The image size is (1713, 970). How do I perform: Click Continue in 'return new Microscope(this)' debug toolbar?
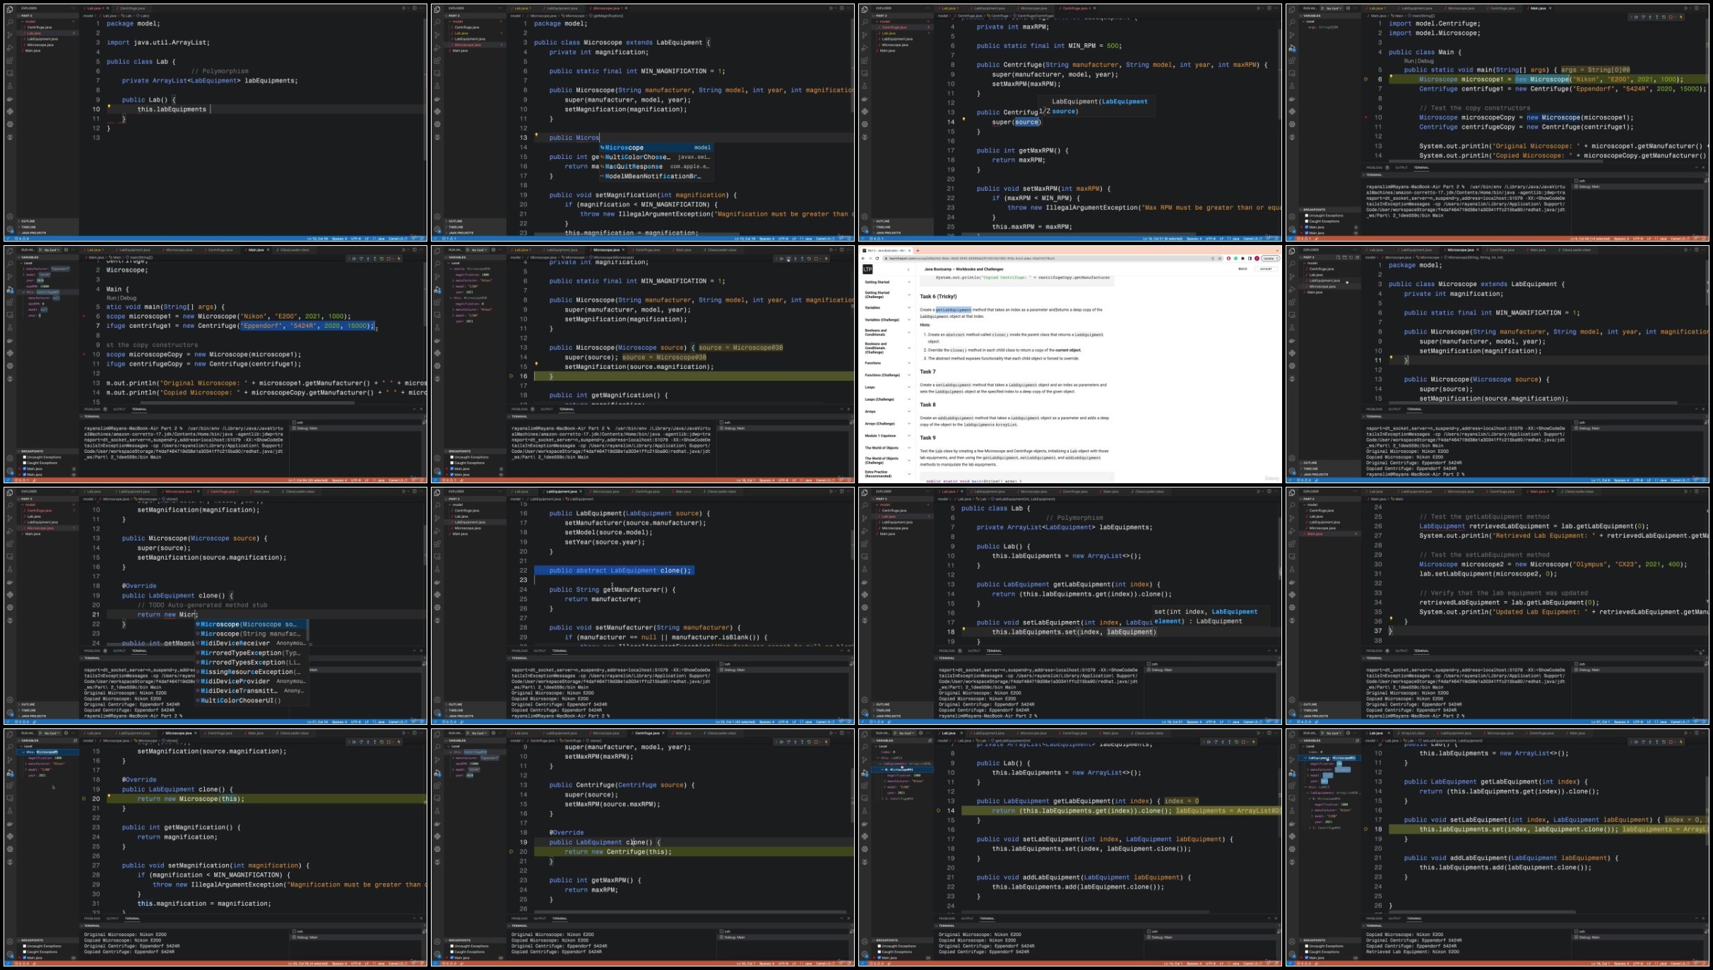(354, 742)
